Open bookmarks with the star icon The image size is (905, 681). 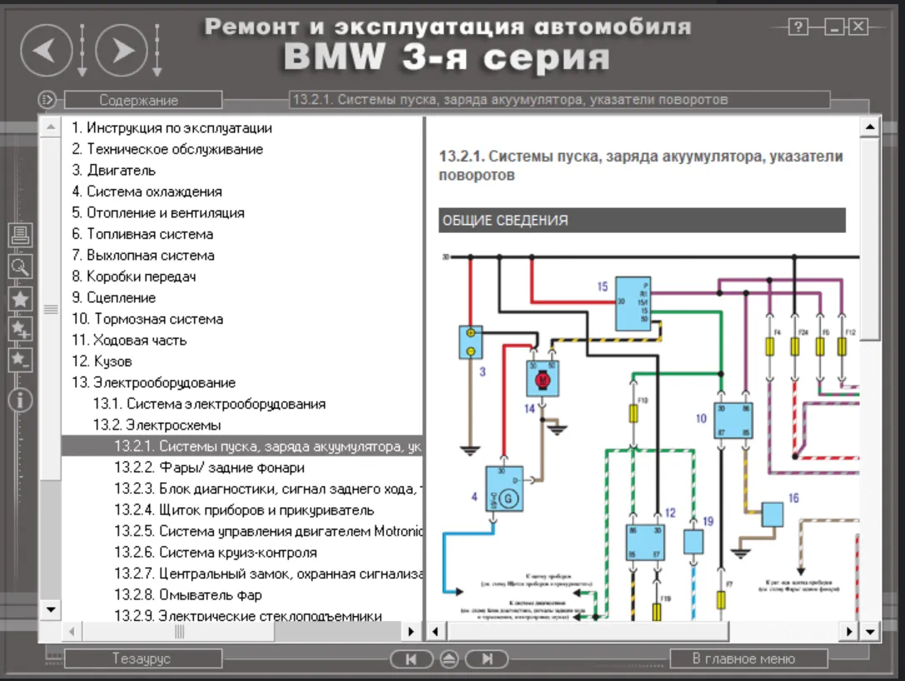(20, 298)
